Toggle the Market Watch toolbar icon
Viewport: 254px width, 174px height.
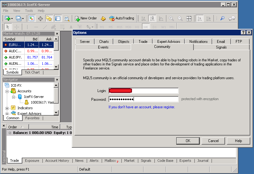point(32,18)
